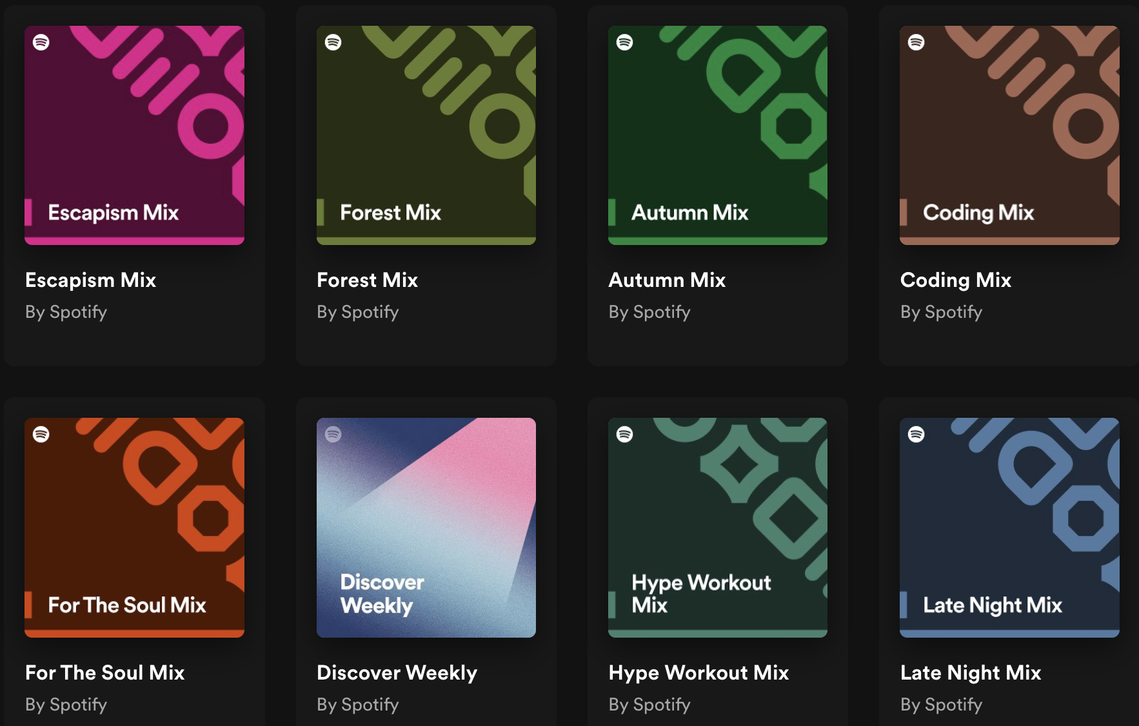Open the orange For The Soul Mix cover art
This screenshot has width=1139, height=726.
(134, 527)
